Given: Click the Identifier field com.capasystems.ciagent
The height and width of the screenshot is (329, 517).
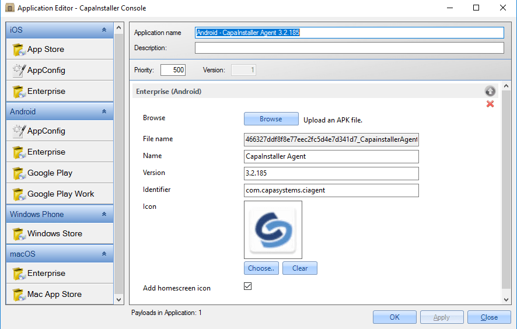Looking at the screenshot, I should click(x=331, y=190).
